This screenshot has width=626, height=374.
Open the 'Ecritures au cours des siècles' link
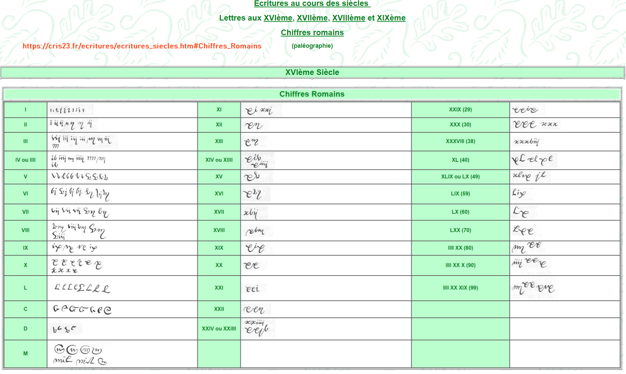pyautogui.click(x=312, y=4)
